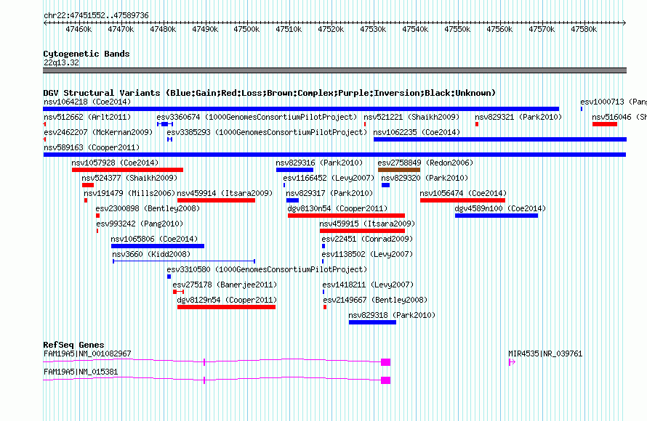Click the nsv1064218 (Coe2014) gain bar
Screen dimensions: 647x421
coord(301,109)
